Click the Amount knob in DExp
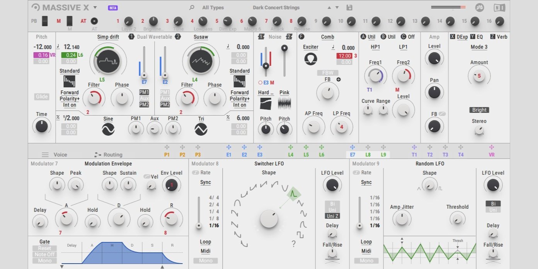 [479, 76]
